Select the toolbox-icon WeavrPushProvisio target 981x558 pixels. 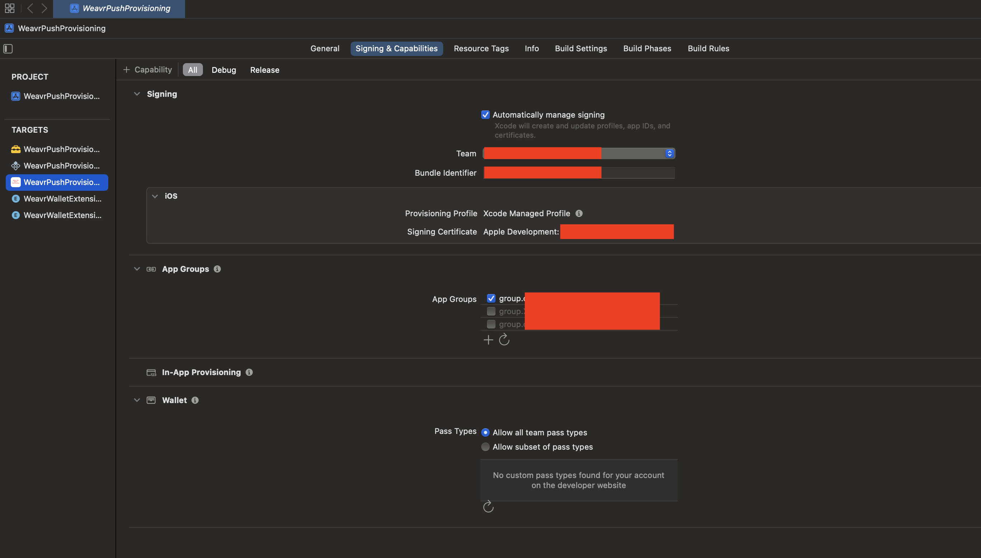(x=57, y=149)
